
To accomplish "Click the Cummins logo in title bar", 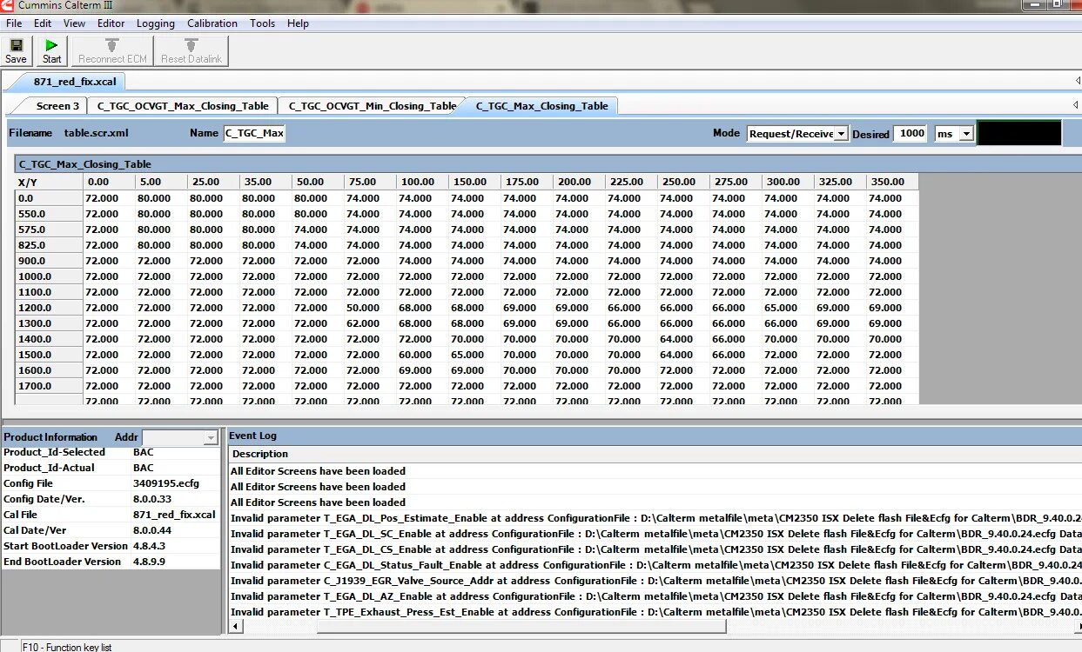I will pos(7,6).
